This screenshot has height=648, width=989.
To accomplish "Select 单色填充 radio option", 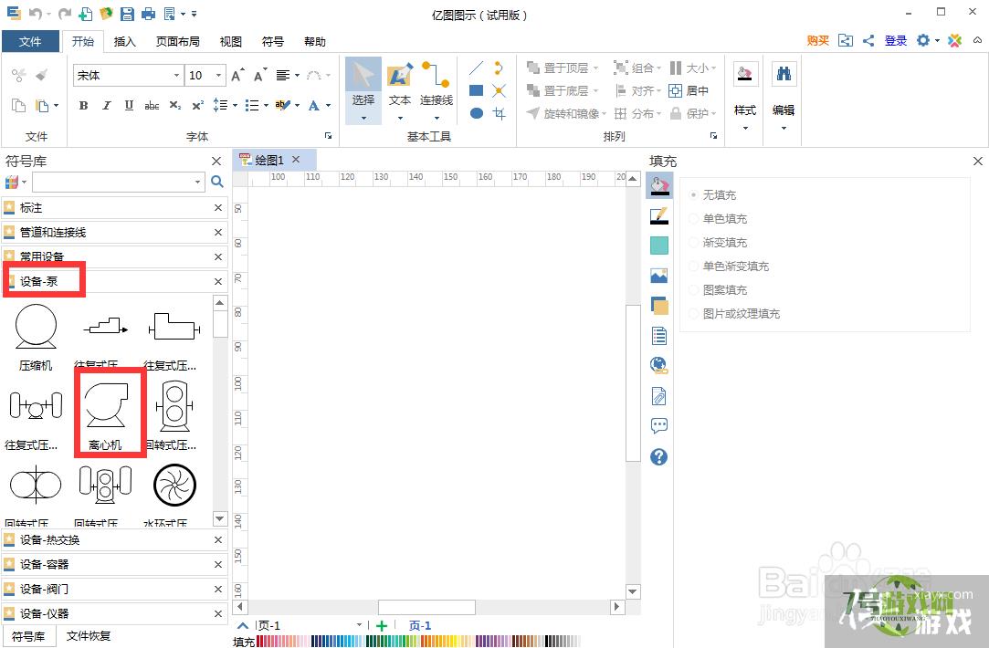I will click(x=693, y=219).
